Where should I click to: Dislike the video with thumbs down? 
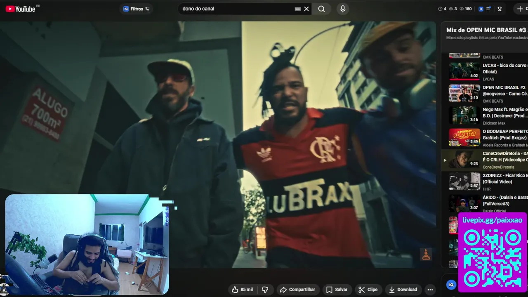coord(265,290)
